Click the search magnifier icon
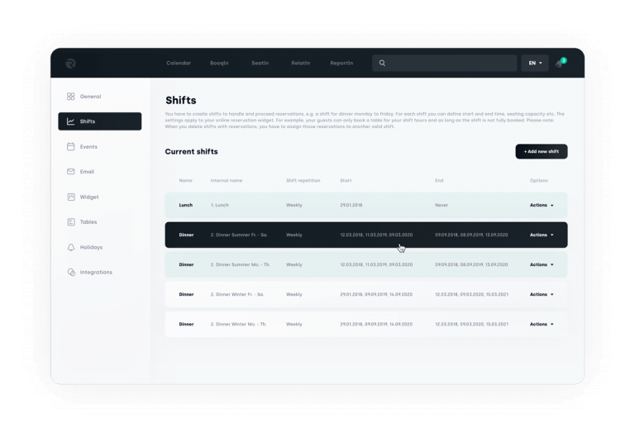 pyautogui.click(x=382, y=63)
